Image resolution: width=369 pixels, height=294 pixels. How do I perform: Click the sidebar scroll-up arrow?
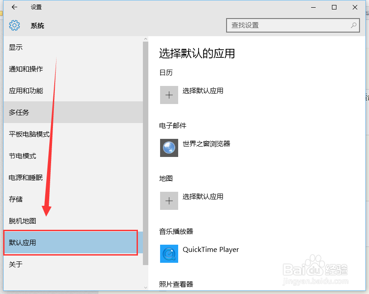(x=146, y=39)
